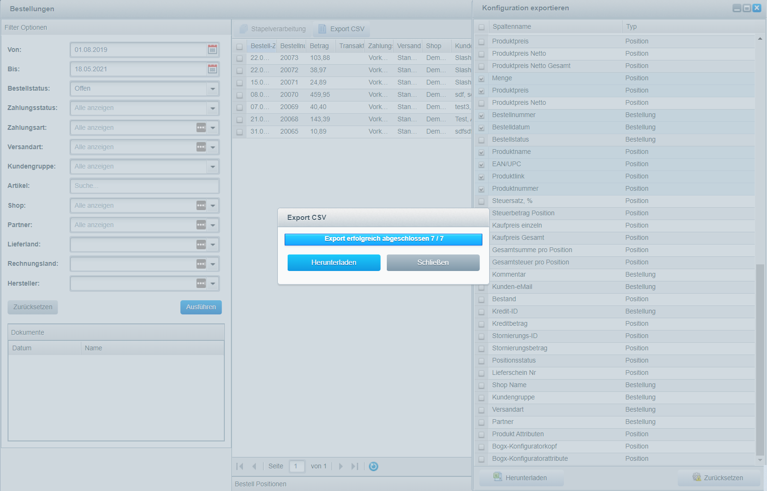
Task: Click Schließen in the Export CSV dialog
Action: (433, 262)
